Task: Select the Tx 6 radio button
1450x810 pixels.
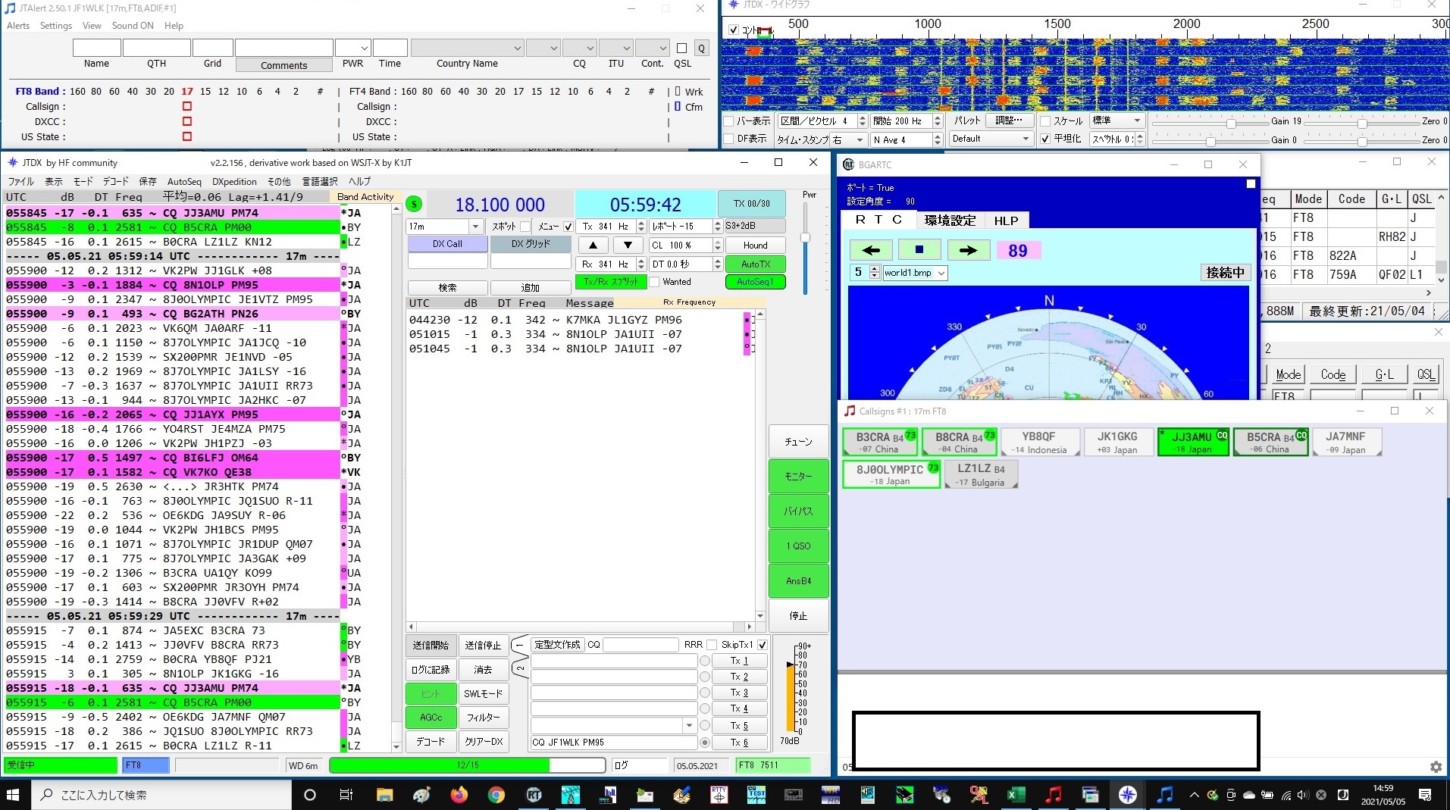Action: pos(705,743)
